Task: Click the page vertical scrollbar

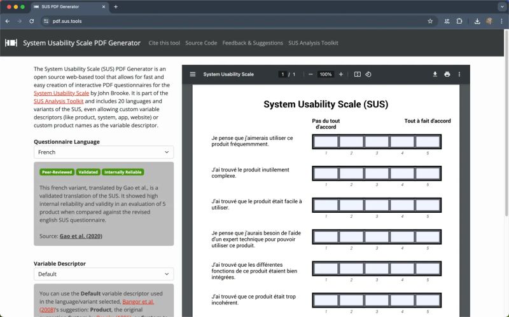Action: [506, 123]
